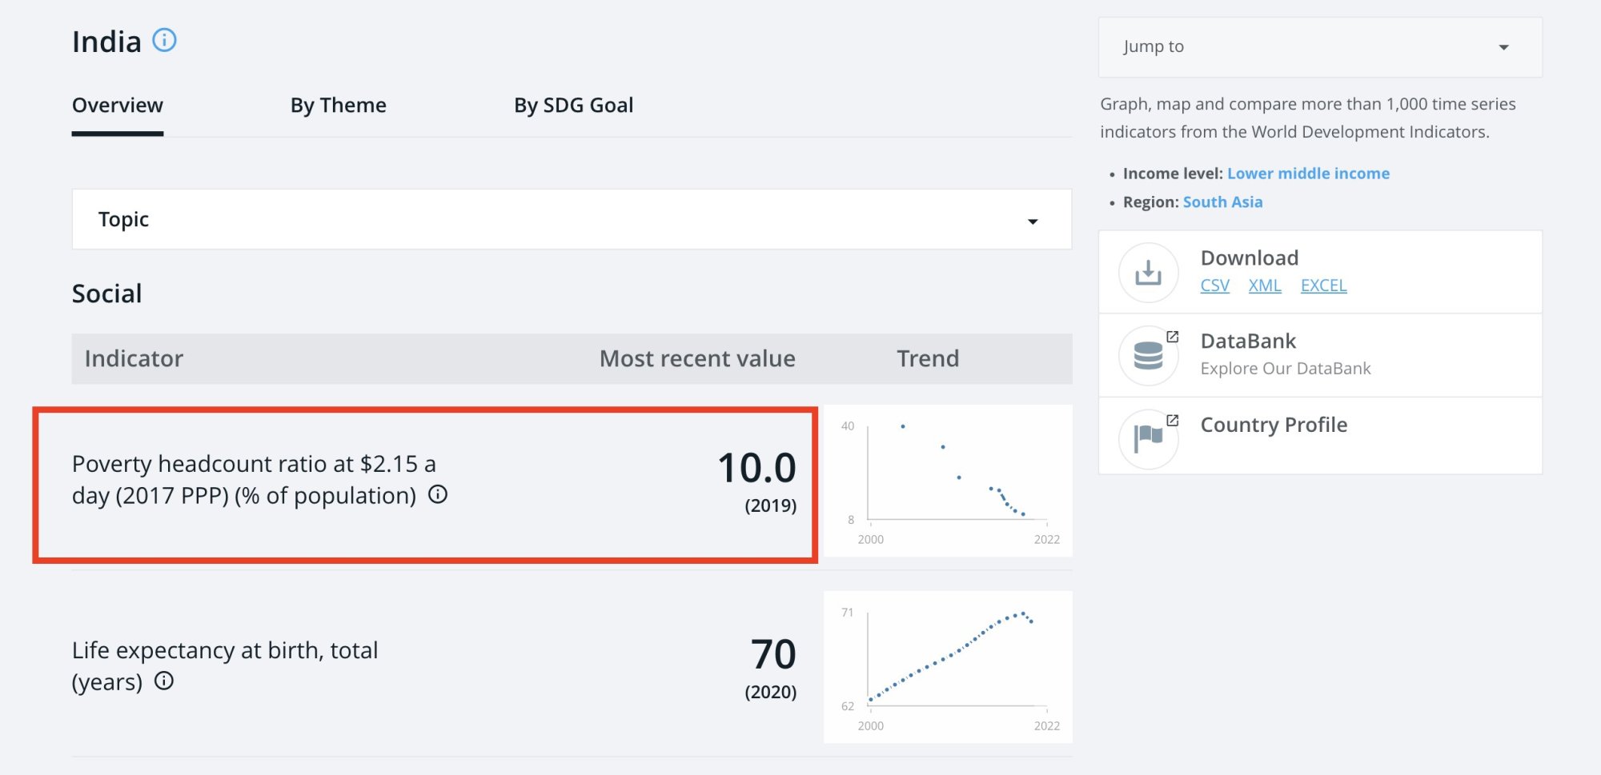Download data as EXCEL
The image size is (1601, 775).
click(x=1323, y=286)
